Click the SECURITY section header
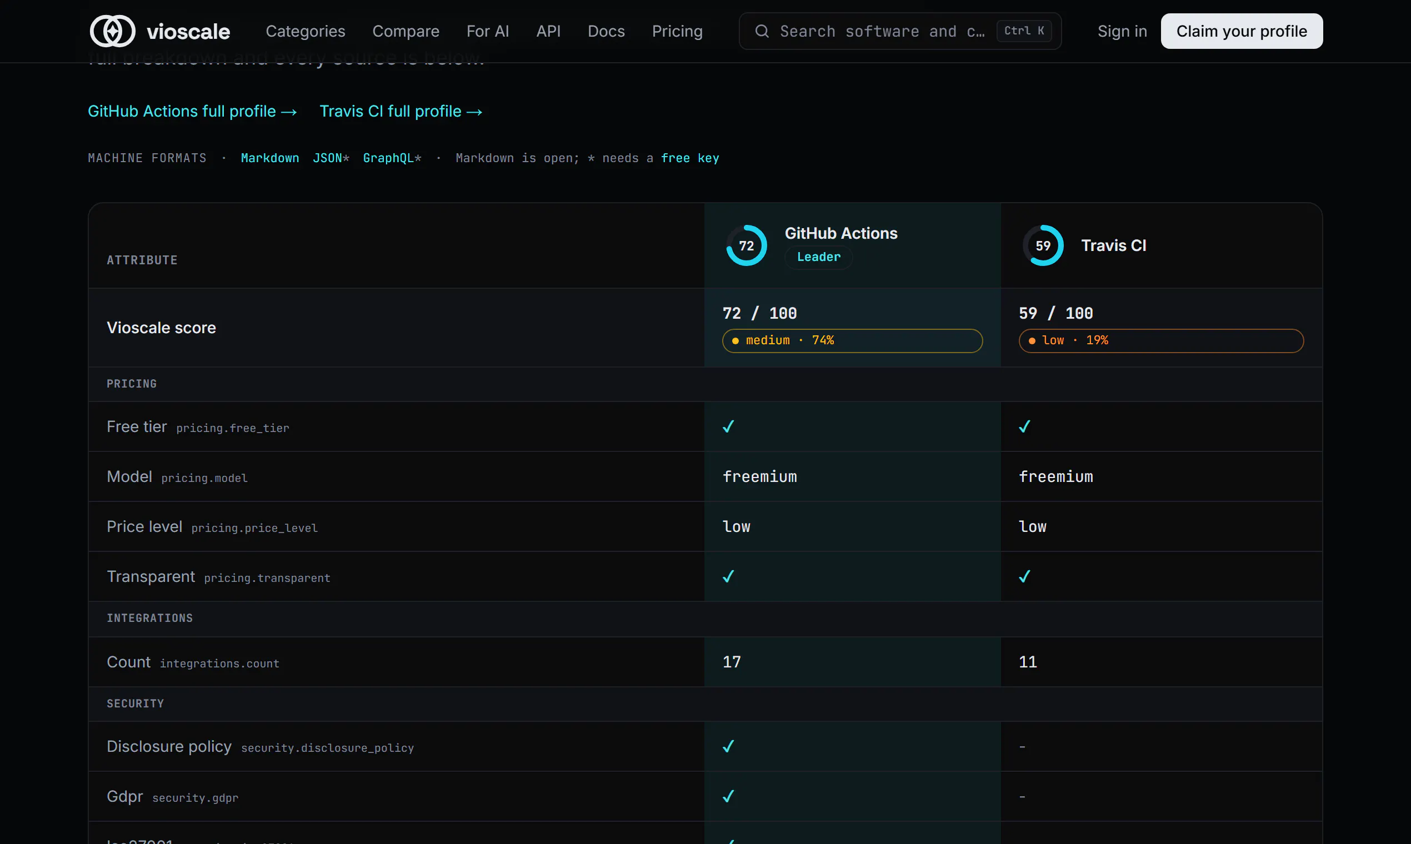This screenshot has width=1411, height=844. coord(136,704)
